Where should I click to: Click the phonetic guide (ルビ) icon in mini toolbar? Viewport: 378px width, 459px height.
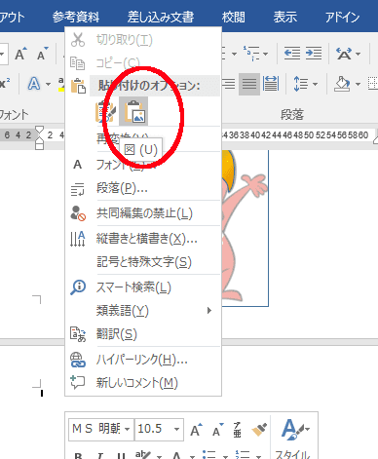click(238, 430)
